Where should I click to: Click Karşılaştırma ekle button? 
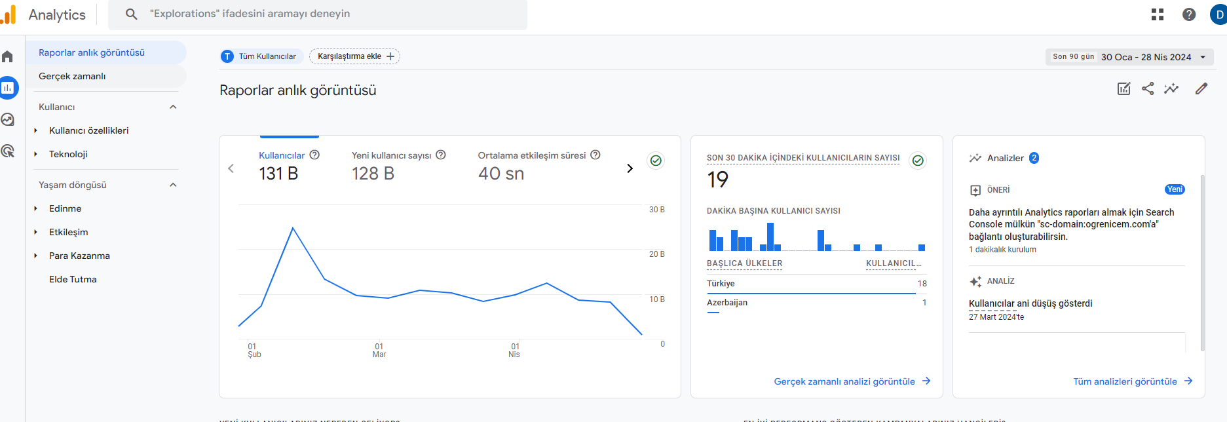point(354,56)
